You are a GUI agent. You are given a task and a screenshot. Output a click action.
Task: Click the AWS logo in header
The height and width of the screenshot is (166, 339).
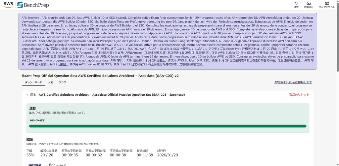tap(8, 5)
